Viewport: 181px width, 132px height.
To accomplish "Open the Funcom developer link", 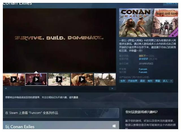I will point(143,69).
